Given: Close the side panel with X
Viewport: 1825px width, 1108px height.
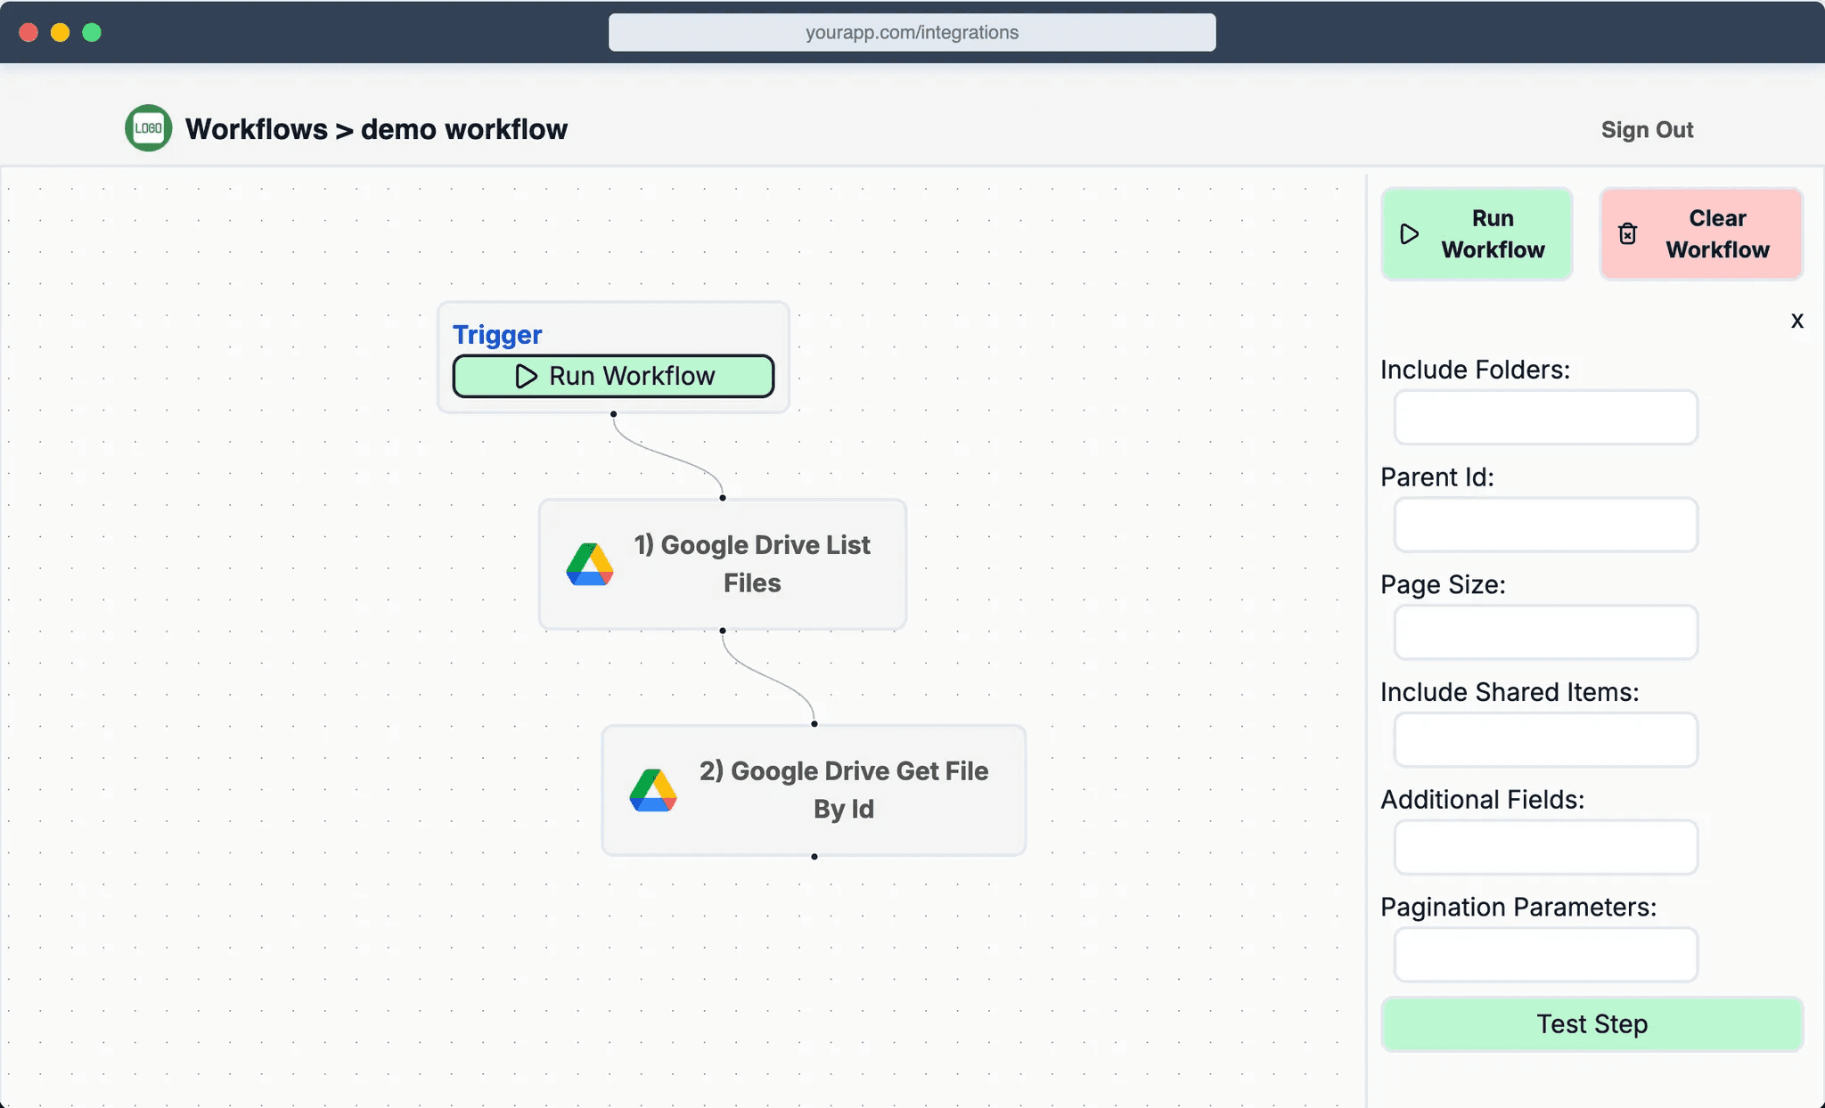Looking at the screenshot, I should pyautogui.click(x=1796, y=321).
